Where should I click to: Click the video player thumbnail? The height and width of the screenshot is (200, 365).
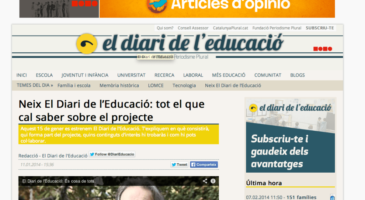coord(118,188)
